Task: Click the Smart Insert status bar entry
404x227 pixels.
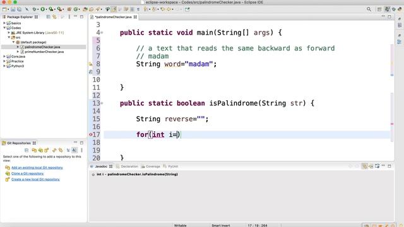Action: 221,225
